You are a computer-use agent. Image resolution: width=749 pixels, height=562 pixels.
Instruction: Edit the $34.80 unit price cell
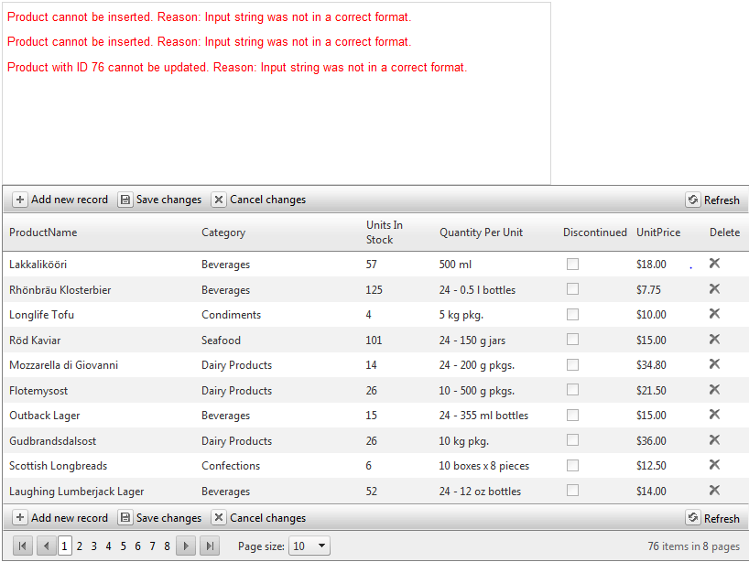pyautogui.click(x=651, y=365)
